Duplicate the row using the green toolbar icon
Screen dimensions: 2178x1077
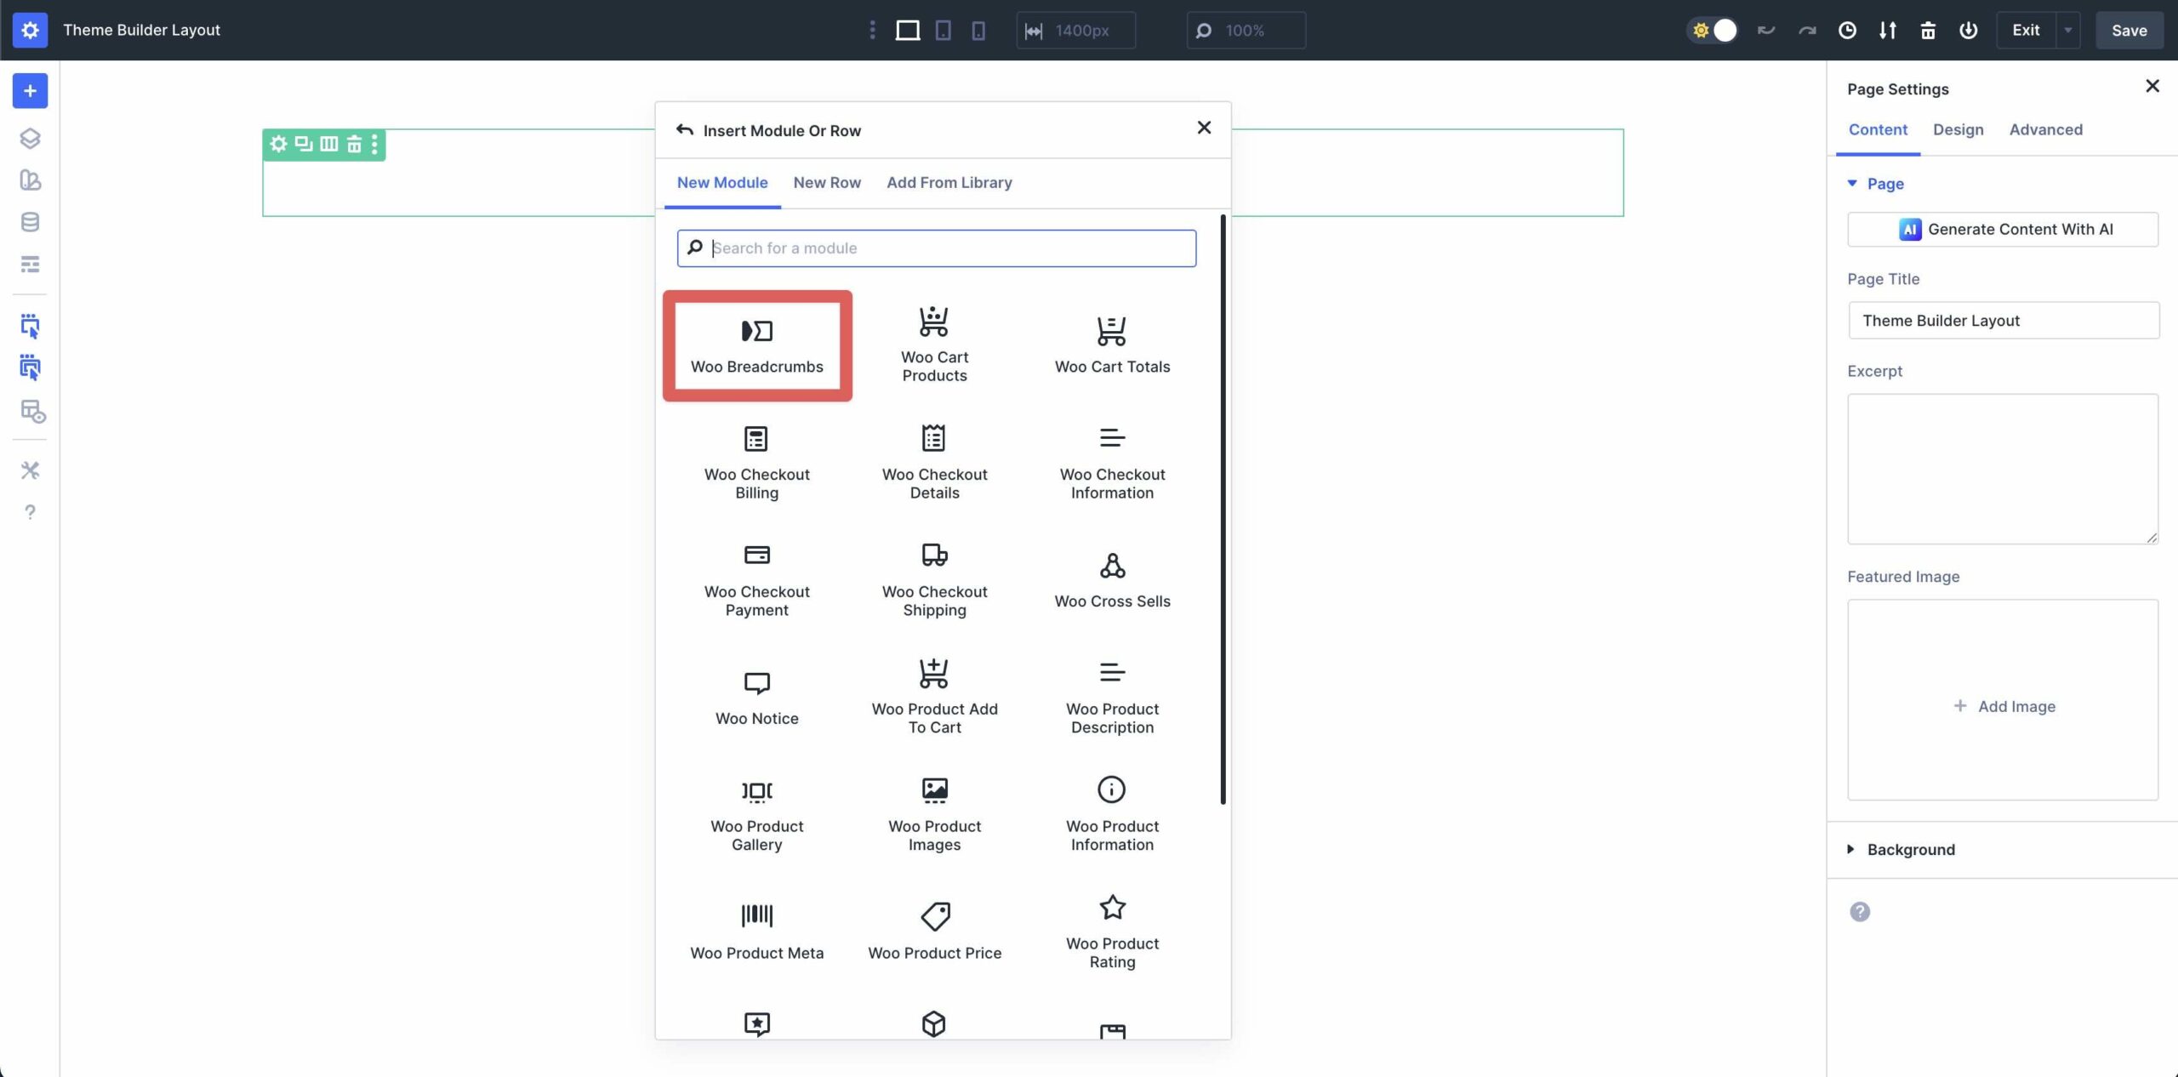[302, 144]
